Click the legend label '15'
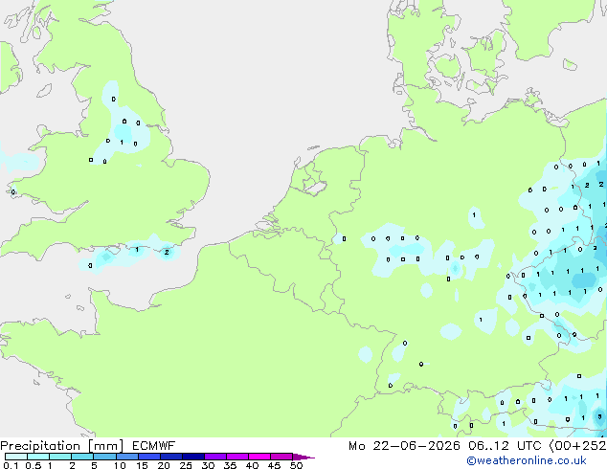Screen dimensions: 607x469 pos(142,465)
